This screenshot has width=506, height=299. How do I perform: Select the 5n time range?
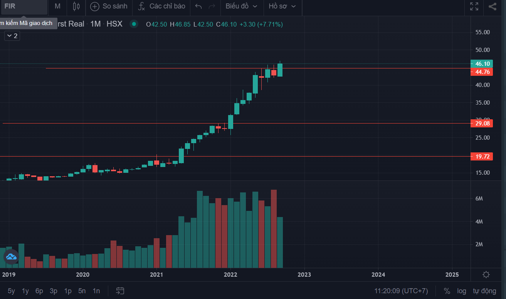[82, 291]
